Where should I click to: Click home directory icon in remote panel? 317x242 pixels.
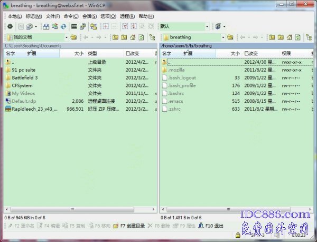(290, 37)
